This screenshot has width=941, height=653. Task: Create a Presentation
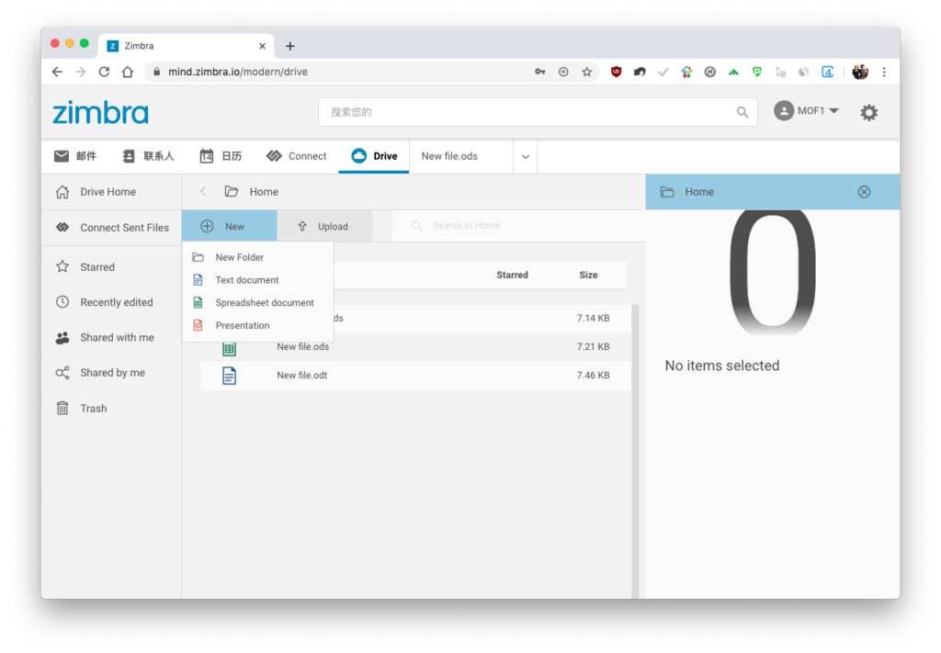tap(258, 326)
